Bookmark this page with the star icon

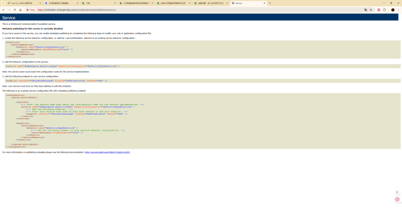pyautogui.click(x=371, y=10)
